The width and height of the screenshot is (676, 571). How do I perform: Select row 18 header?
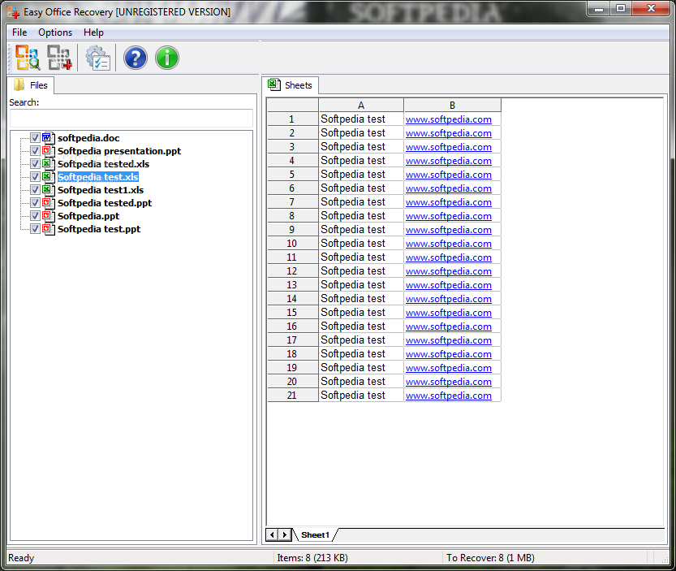tap(293, 354)
